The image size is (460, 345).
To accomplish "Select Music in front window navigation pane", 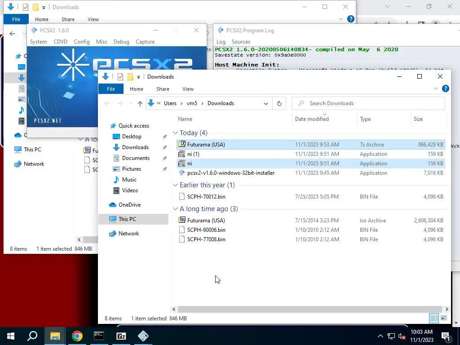I will pos(129,180).
